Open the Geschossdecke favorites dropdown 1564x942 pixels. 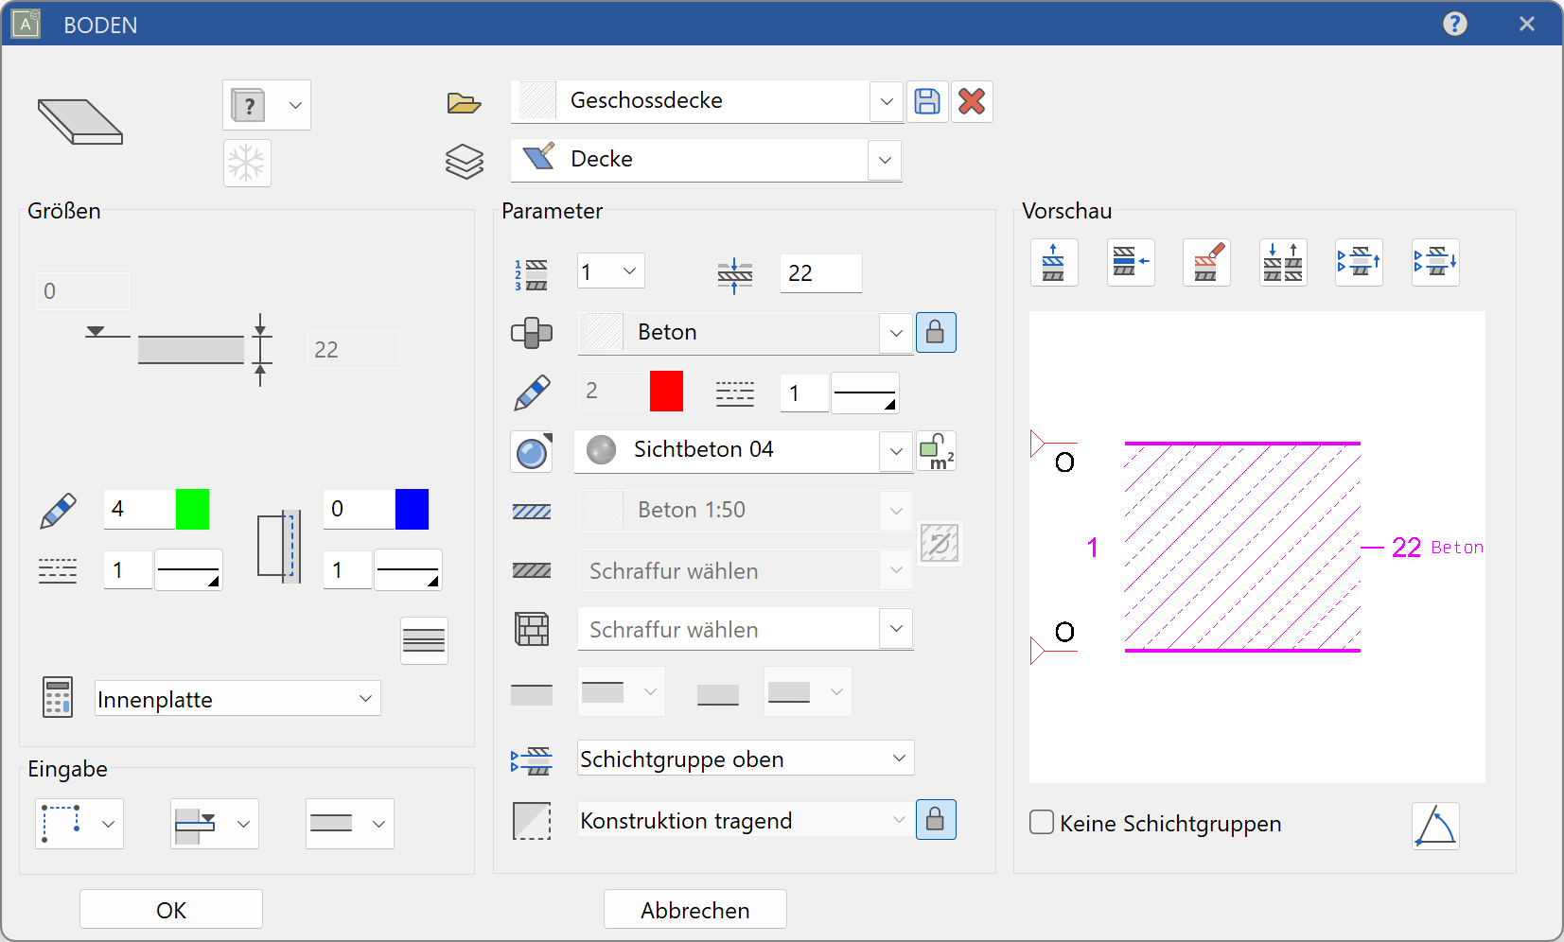click(885, 101)
